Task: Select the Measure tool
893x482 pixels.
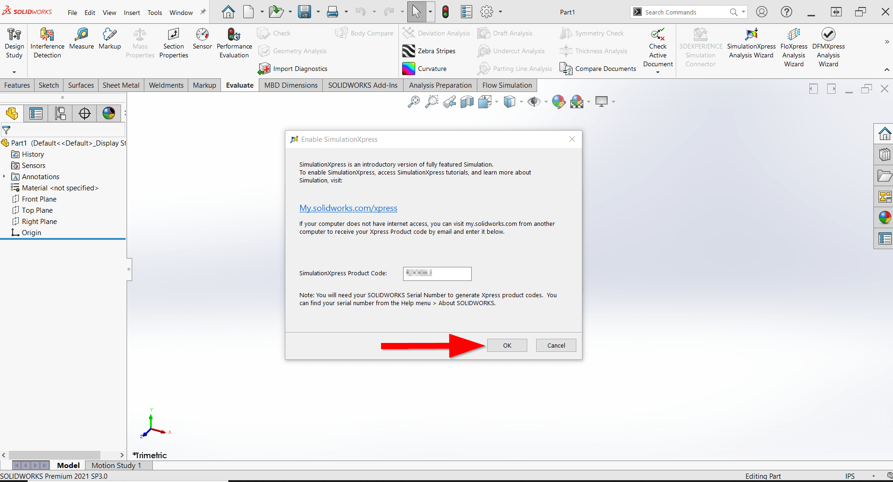Action: pyautogui.click(x=81, y=41)
